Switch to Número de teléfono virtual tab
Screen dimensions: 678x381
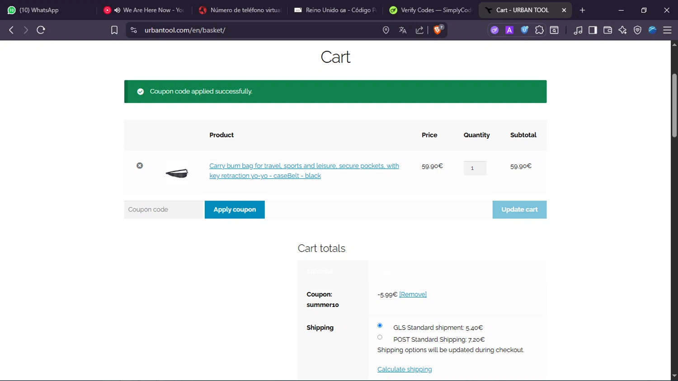tap(240, 10)
